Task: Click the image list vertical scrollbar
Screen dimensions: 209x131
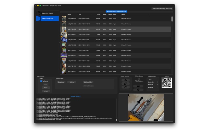Action: pos(172,19)
